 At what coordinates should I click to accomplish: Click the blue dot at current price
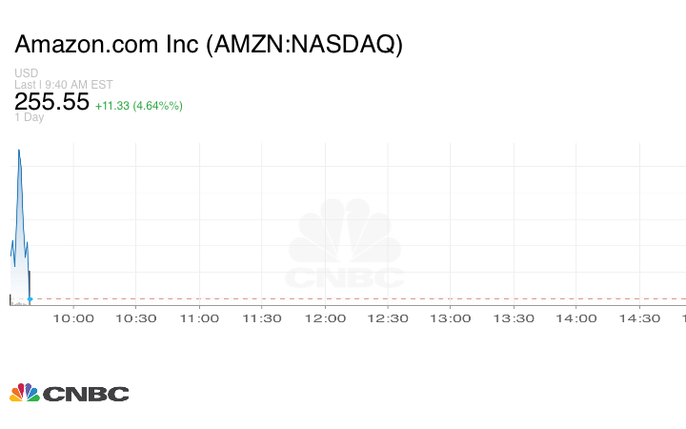click(x=30, y=299)
